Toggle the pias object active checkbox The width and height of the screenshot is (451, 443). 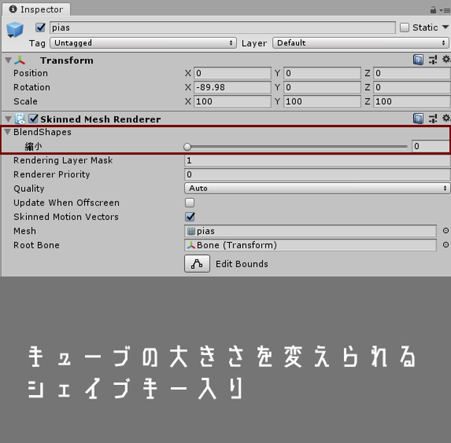click(x=40, y=28)
